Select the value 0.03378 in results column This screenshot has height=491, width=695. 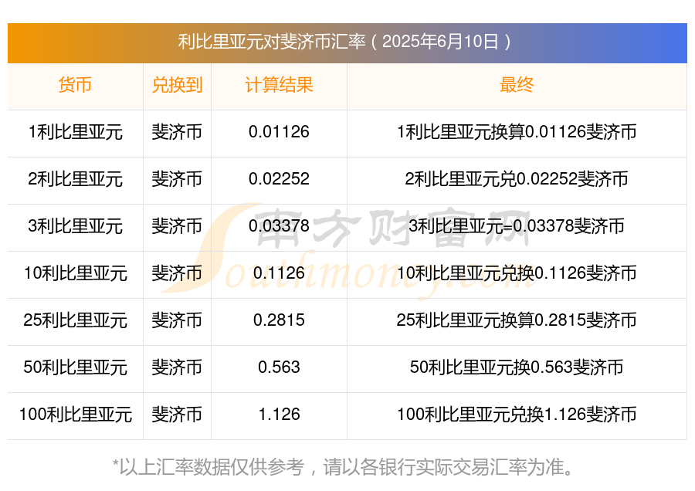tap(279, 226)
